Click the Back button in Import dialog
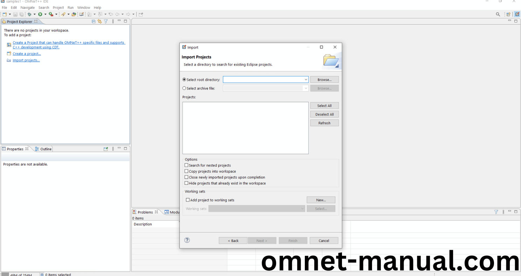 [233, 241]
